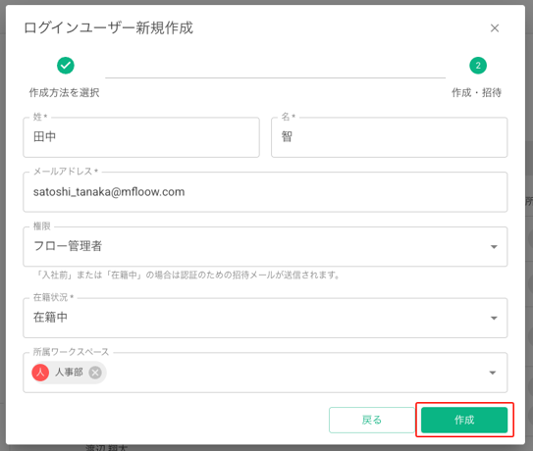Viewport: 533px width, 451px height.
Task: Click the フロー管理者 selected value
Action: pos(68,246)
